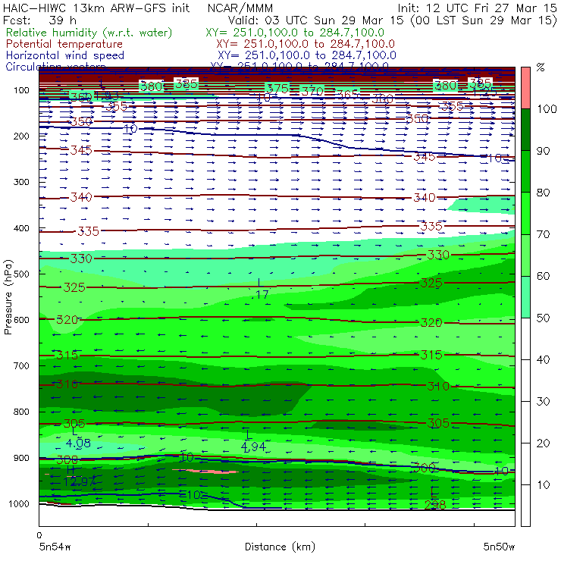The image size is (561, 561).
Task: Click the colorbar '10' tick label
Action: click(x=544, y=485)
